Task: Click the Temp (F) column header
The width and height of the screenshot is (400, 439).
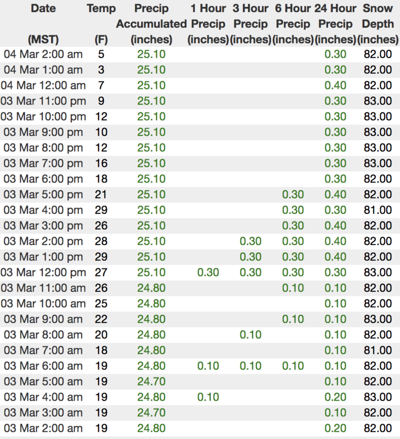Action: [x=101, y=23]
